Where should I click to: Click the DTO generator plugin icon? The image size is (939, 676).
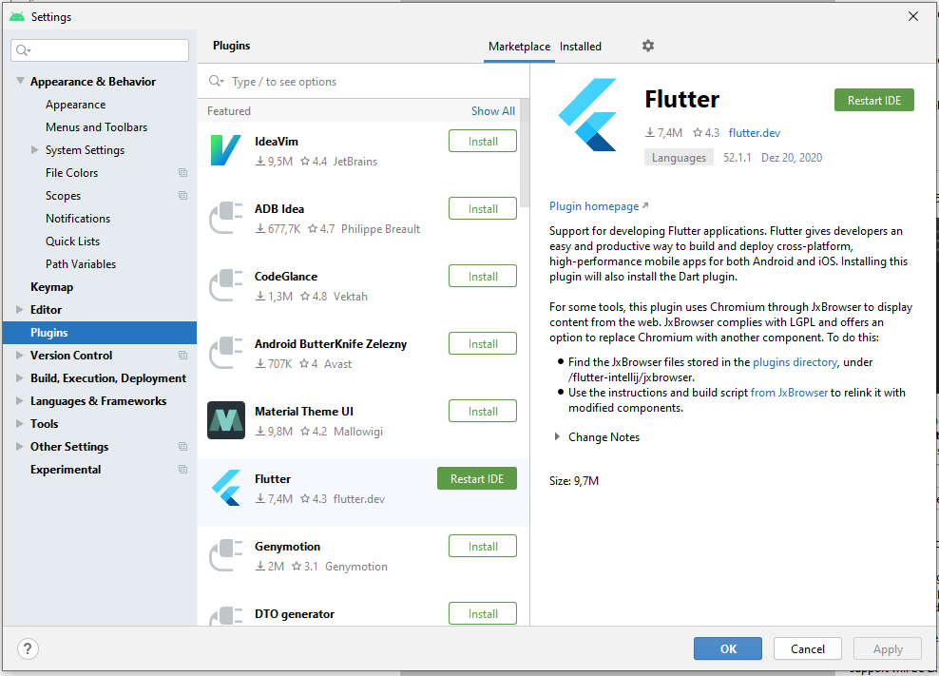point(226,616)
